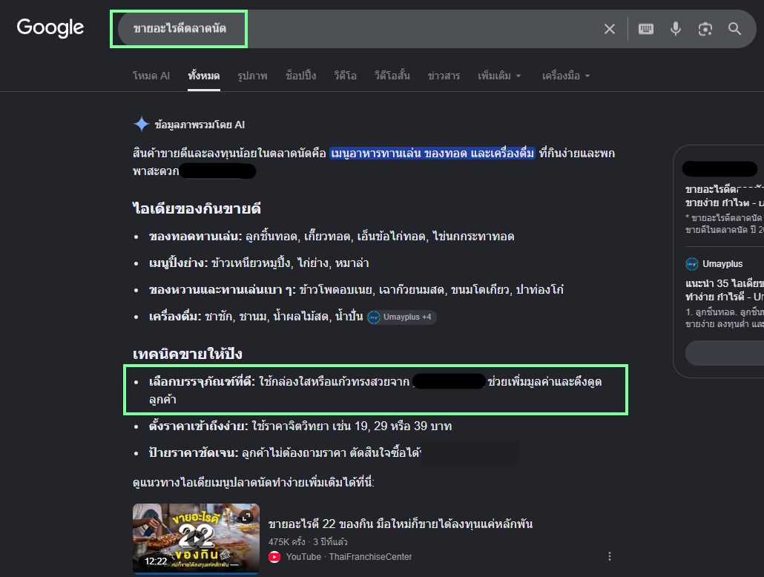Click bullet text ป้ายราคาชัดเจน

click(194, 453)
